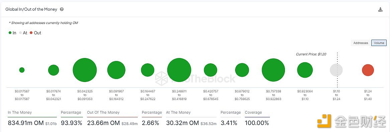Click the 93.93% percentage value
Image resolution: width=390 pixels, height=132 pixels.
pos(71,123)
